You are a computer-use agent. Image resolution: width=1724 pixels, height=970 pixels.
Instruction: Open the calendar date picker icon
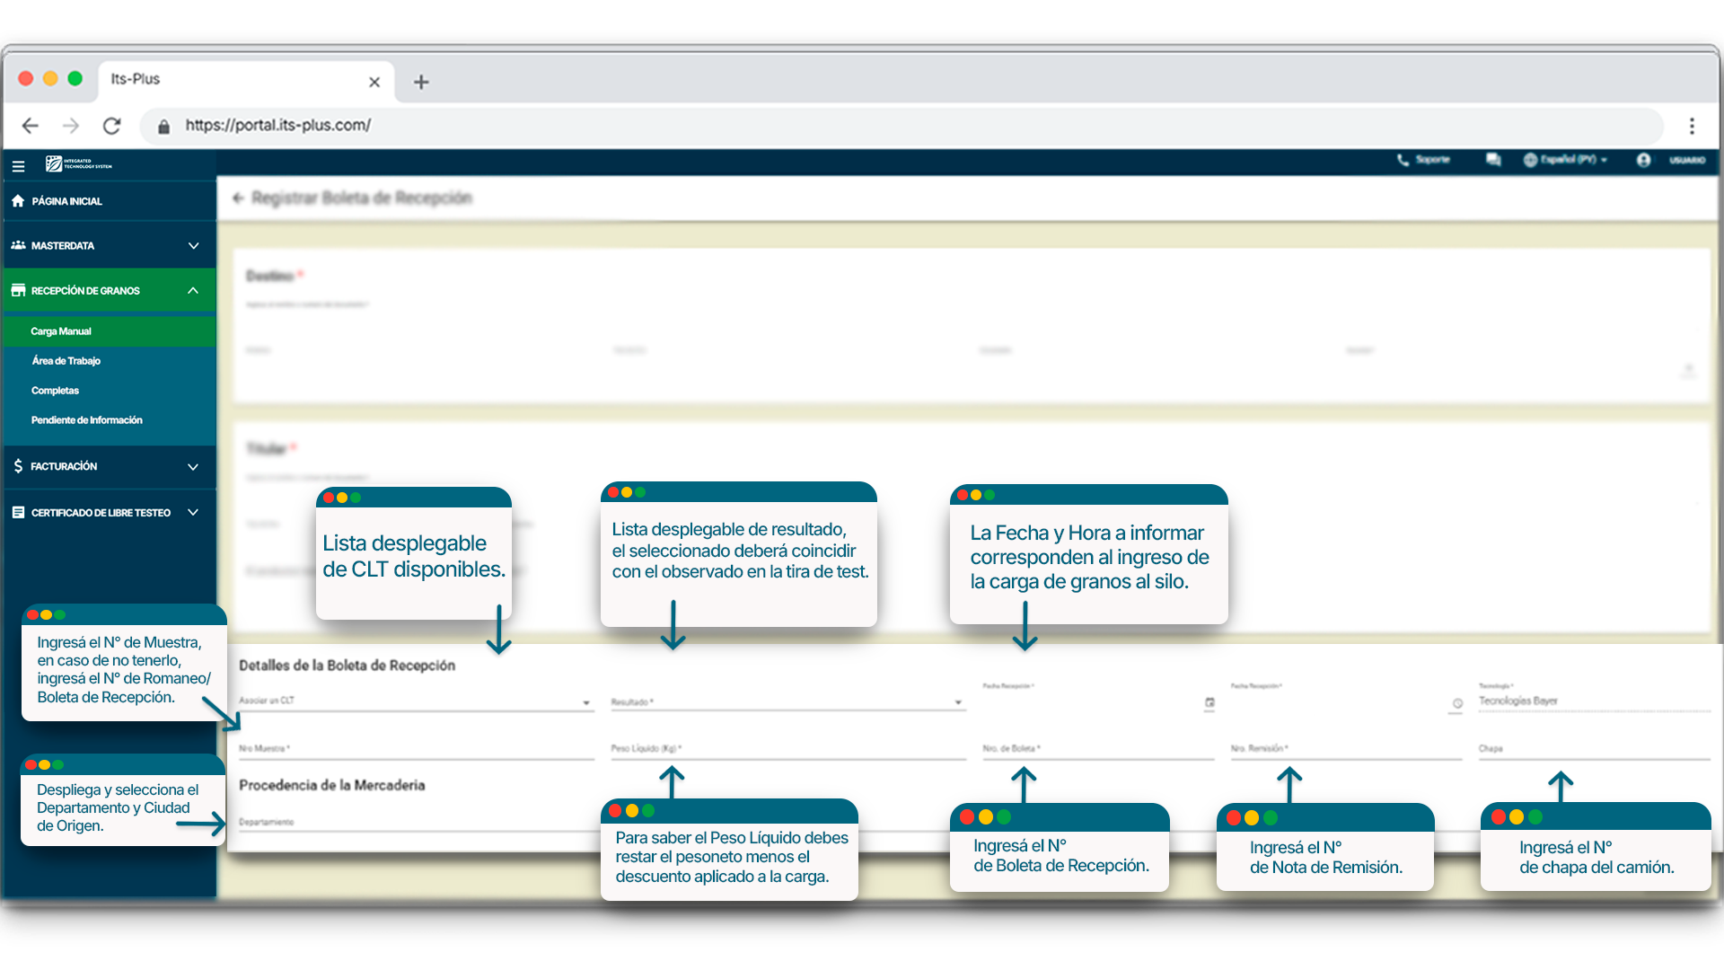(1209, 702)
